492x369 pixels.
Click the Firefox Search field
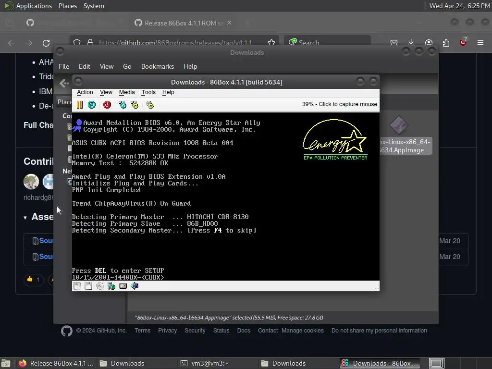[328, 42]
